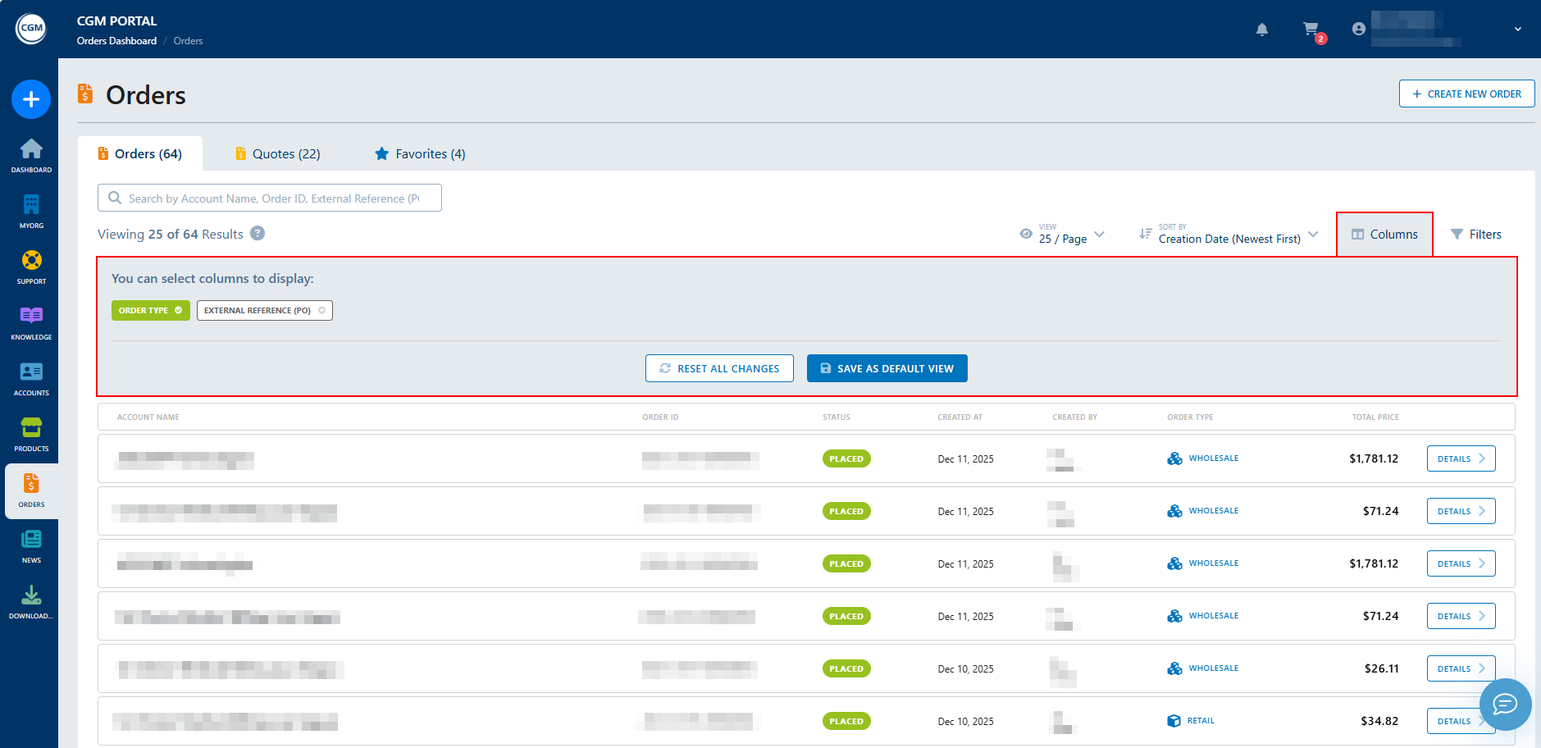Image resolution: width=1541 pixels, height=748 pixels.
Task: Open the shopping cart with 2 items
Action: point(1312,30)
